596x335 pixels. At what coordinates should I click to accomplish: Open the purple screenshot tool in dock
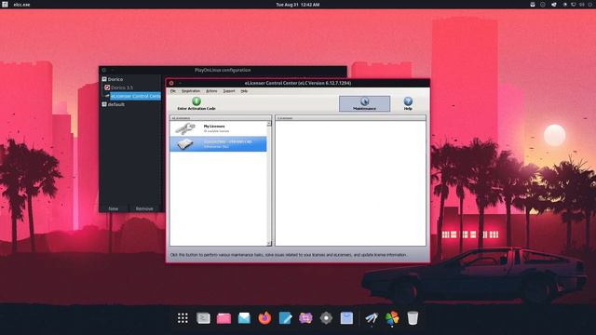tap(305, 318)
